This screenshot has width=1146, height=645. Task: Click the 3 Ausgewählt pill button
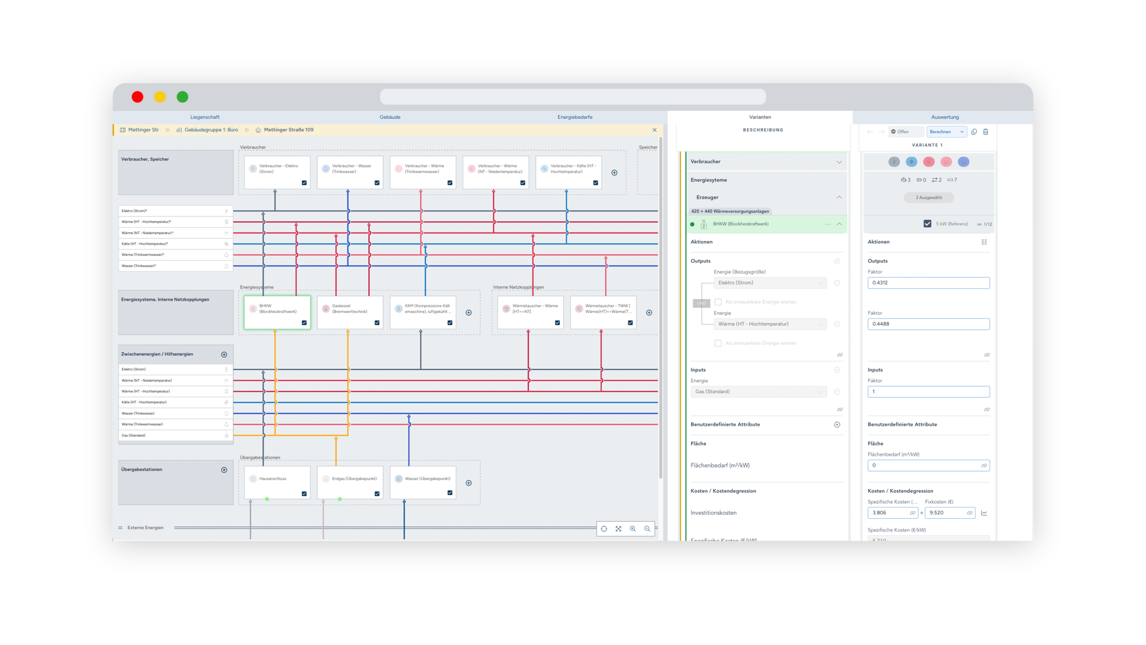point(928,198)
